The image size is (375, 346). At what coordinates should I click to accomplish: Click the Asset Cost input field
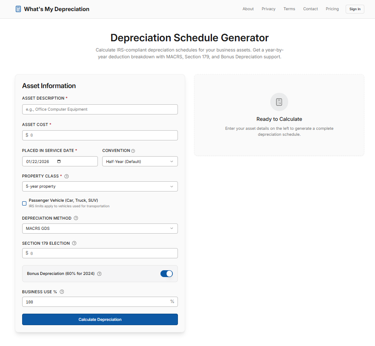(x=100, y=135)
